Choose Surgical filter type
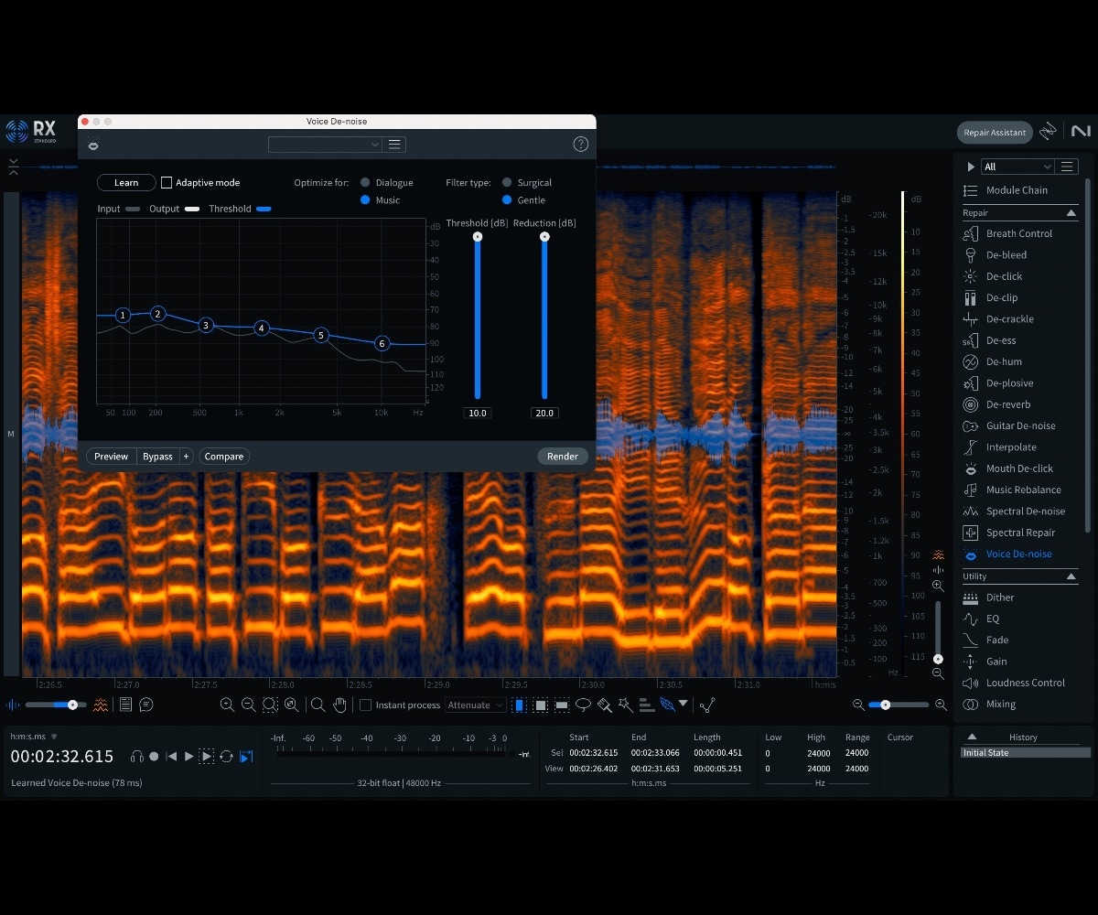The image size is (1098, 915). [x=507, y=183]
